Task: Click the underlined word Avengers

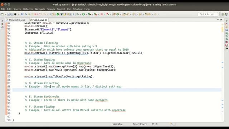Action: click(101, 100)
